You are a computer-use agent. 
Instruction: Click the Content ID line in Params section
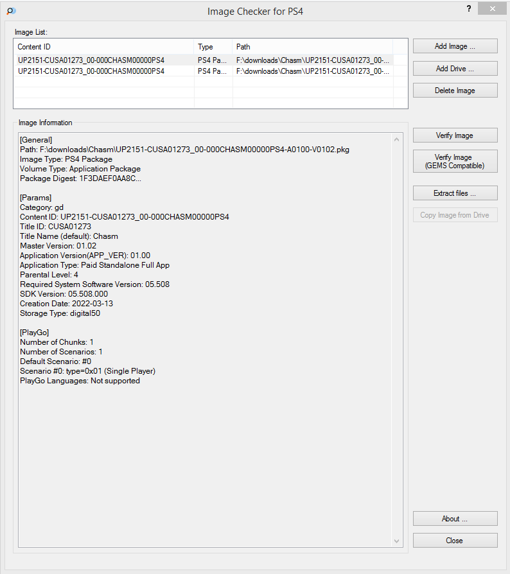(x=125, y=217)
